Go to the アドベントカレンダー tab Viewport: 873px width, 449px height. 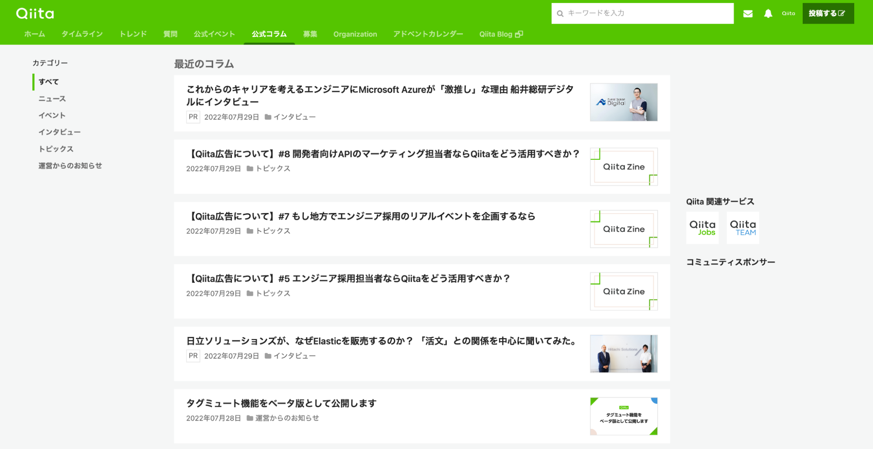click(428, 34)
